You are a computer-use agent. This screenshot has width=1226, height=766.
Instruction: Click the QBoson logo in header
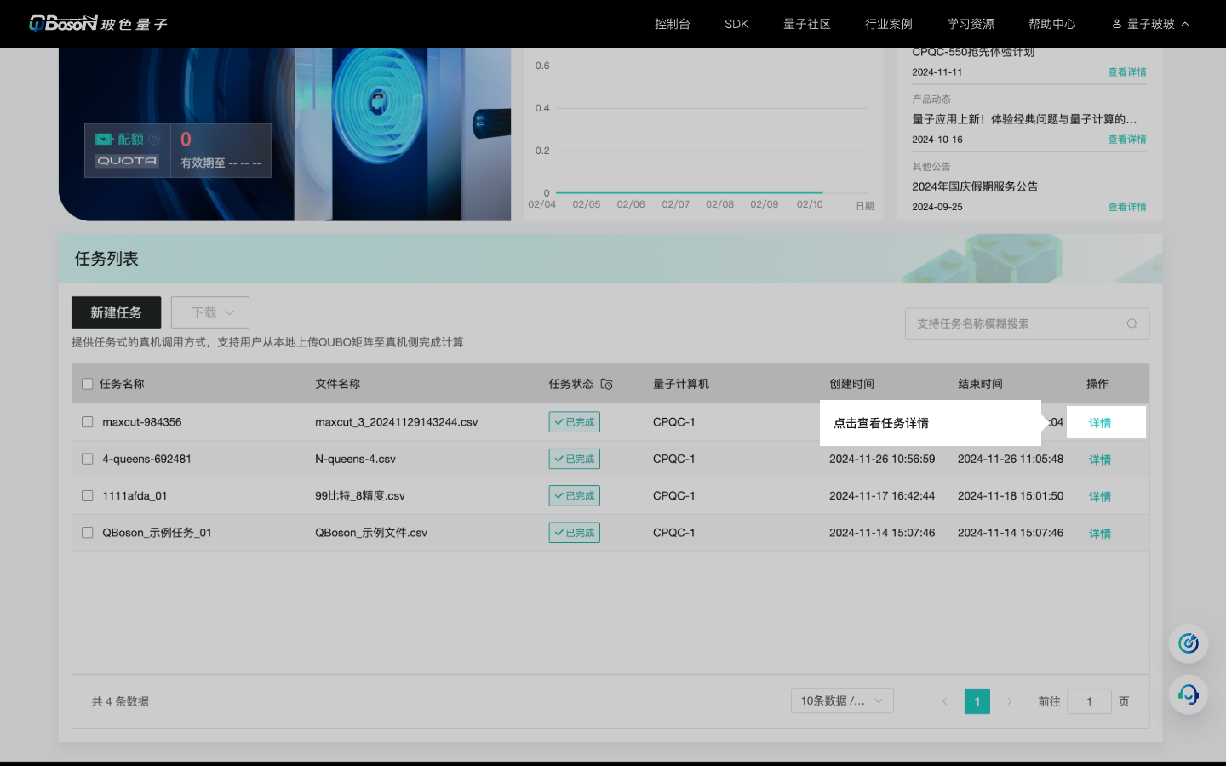(x=98, y=23)
